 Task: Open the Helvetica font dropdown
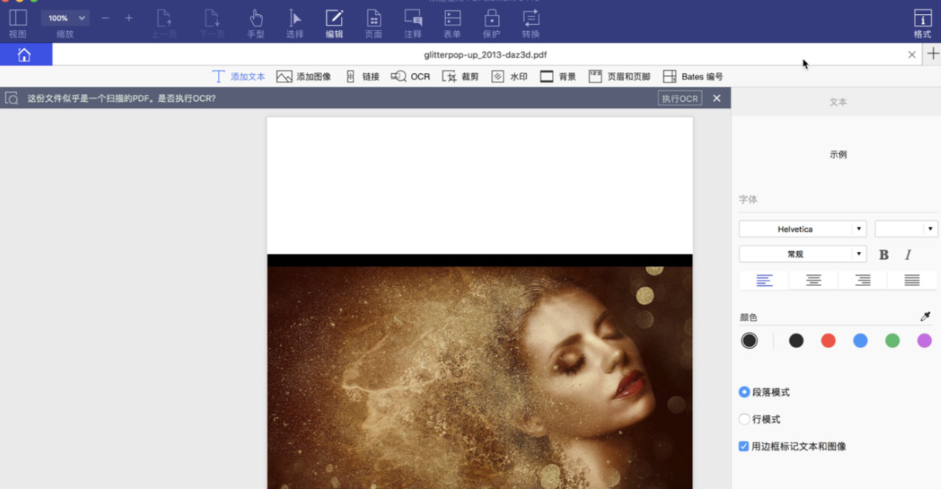[802, 229]
